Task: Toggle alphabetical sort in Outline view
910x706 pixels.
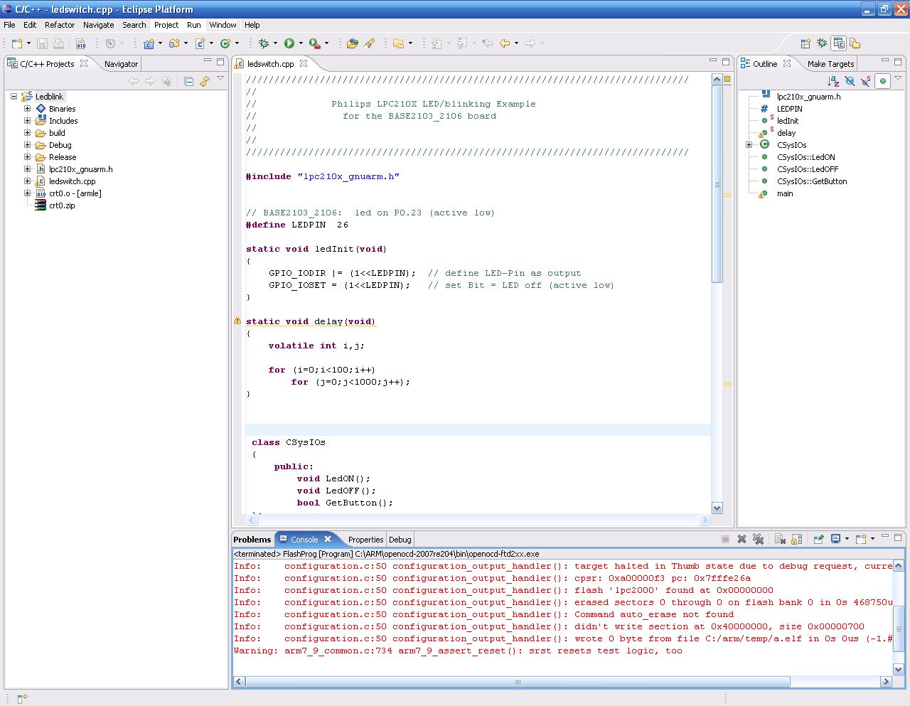Action: pyautogui.click(x=833, y=81)
